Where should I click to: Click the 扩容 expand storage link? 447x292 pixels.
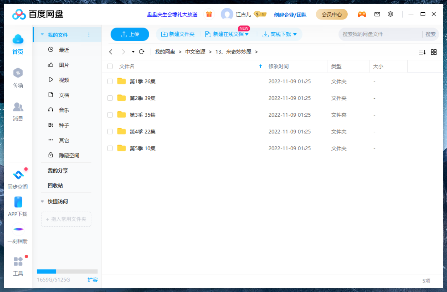(93, 280)
